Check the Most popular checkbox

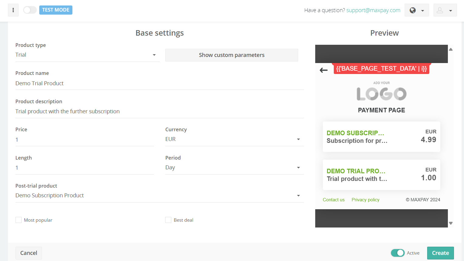tap(19, 220)
